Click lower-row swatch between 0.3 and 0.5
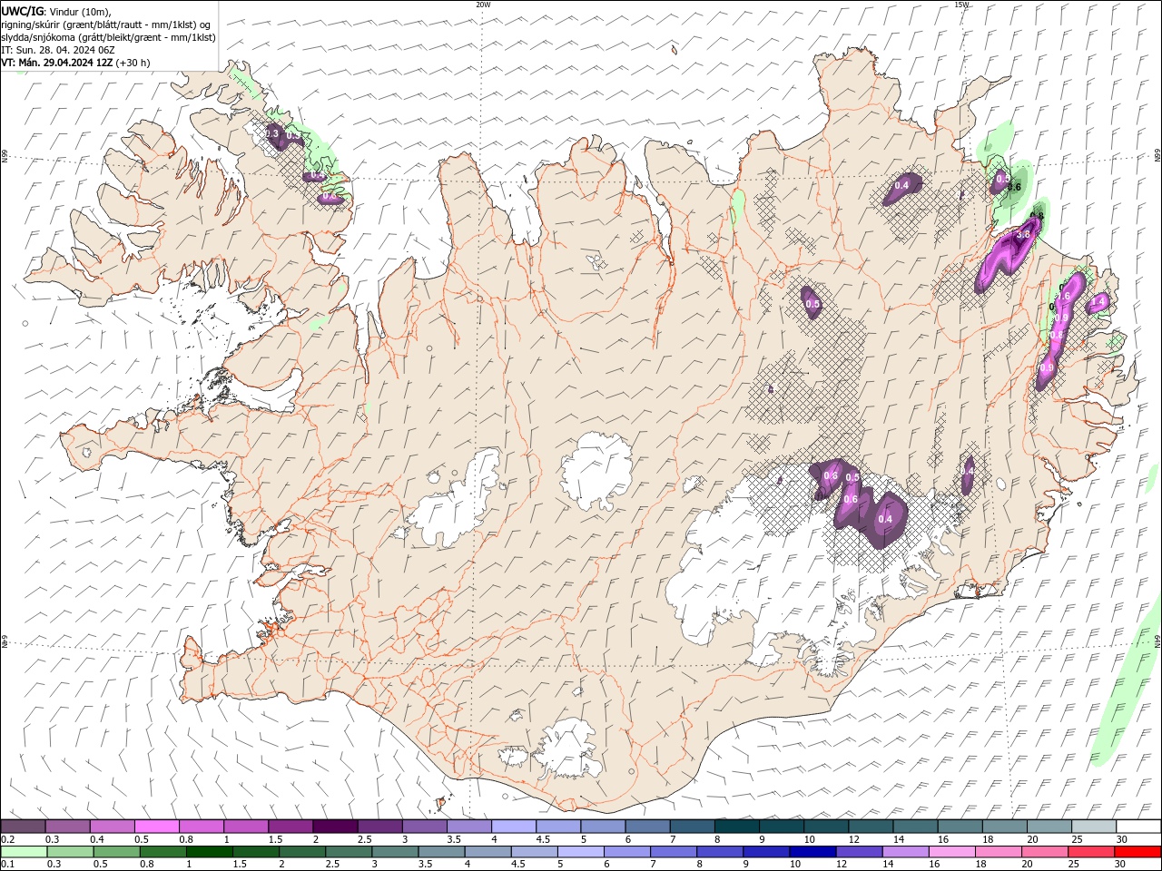This screenshot has height=871, width=1162. (70, 852)
